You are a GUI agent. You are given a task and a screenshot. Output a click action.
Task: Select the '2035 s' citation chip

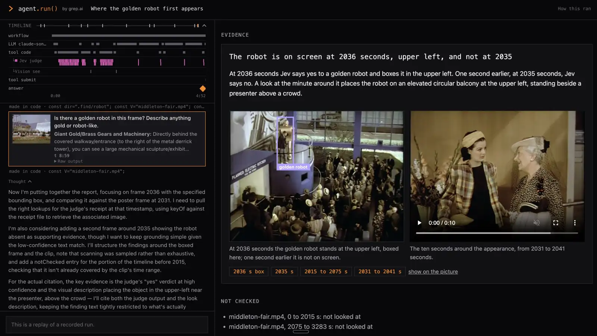pos(284,271)
